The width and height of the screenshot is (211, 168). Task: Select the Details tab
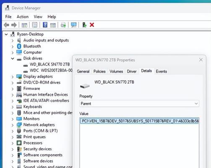(x=146, y=71)
